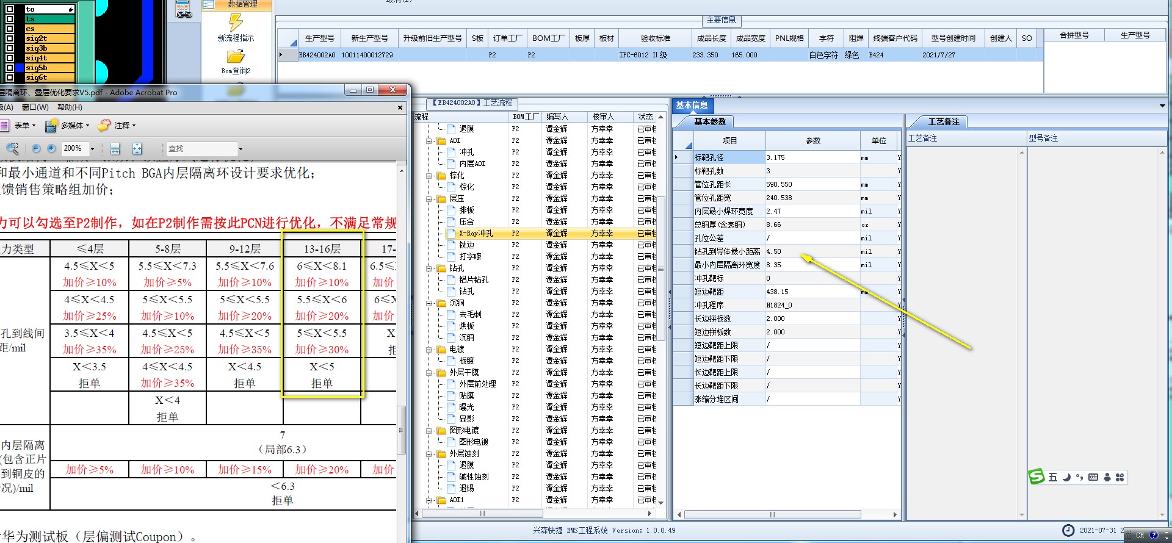
Task: Toggle the checkbox for layer sig4t
Action: point(10,58)
